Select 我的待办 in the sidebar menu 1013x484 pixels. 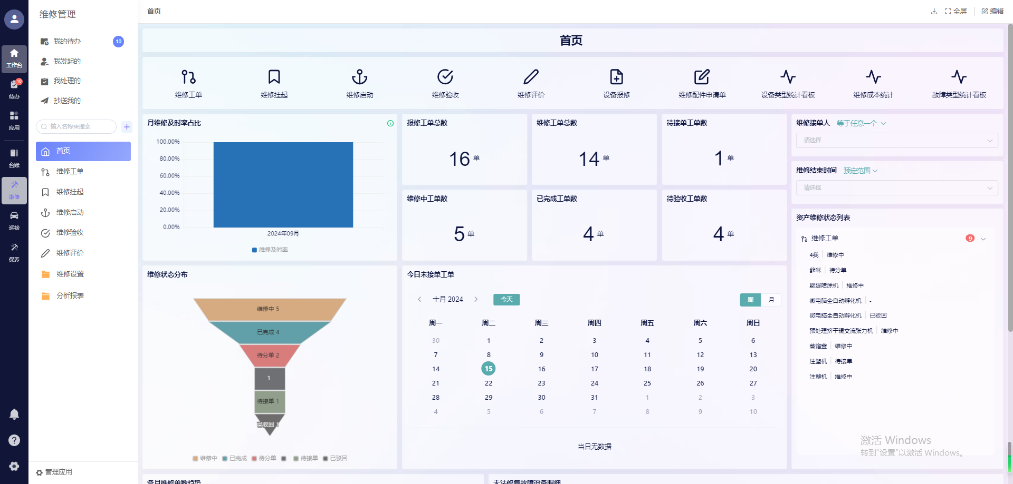(x=67, y=42)
